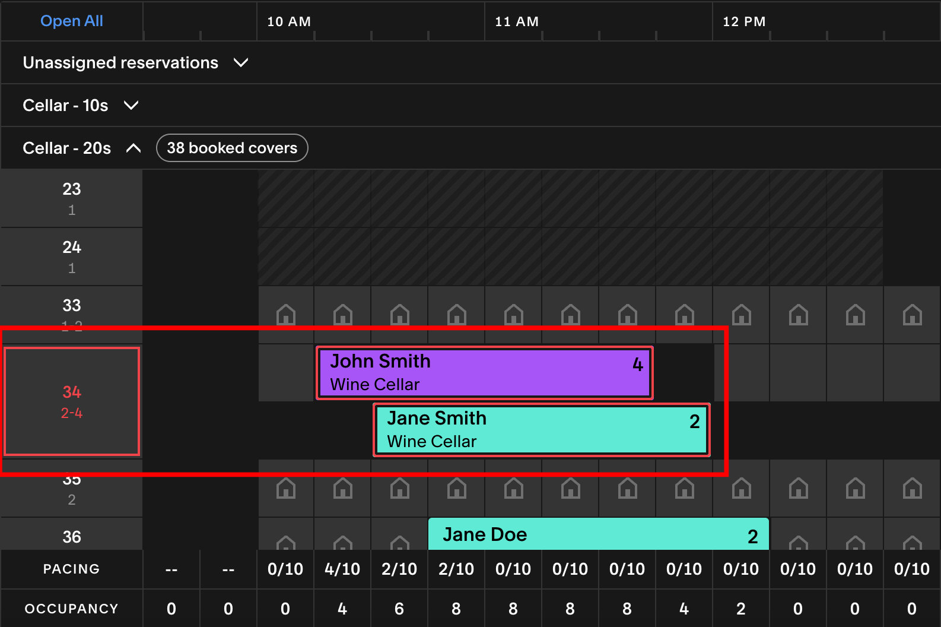Viewport: 941px width, 627px height.
Task: Click house icon for table 33 at 10:00 AM
Action: [286, 315]
